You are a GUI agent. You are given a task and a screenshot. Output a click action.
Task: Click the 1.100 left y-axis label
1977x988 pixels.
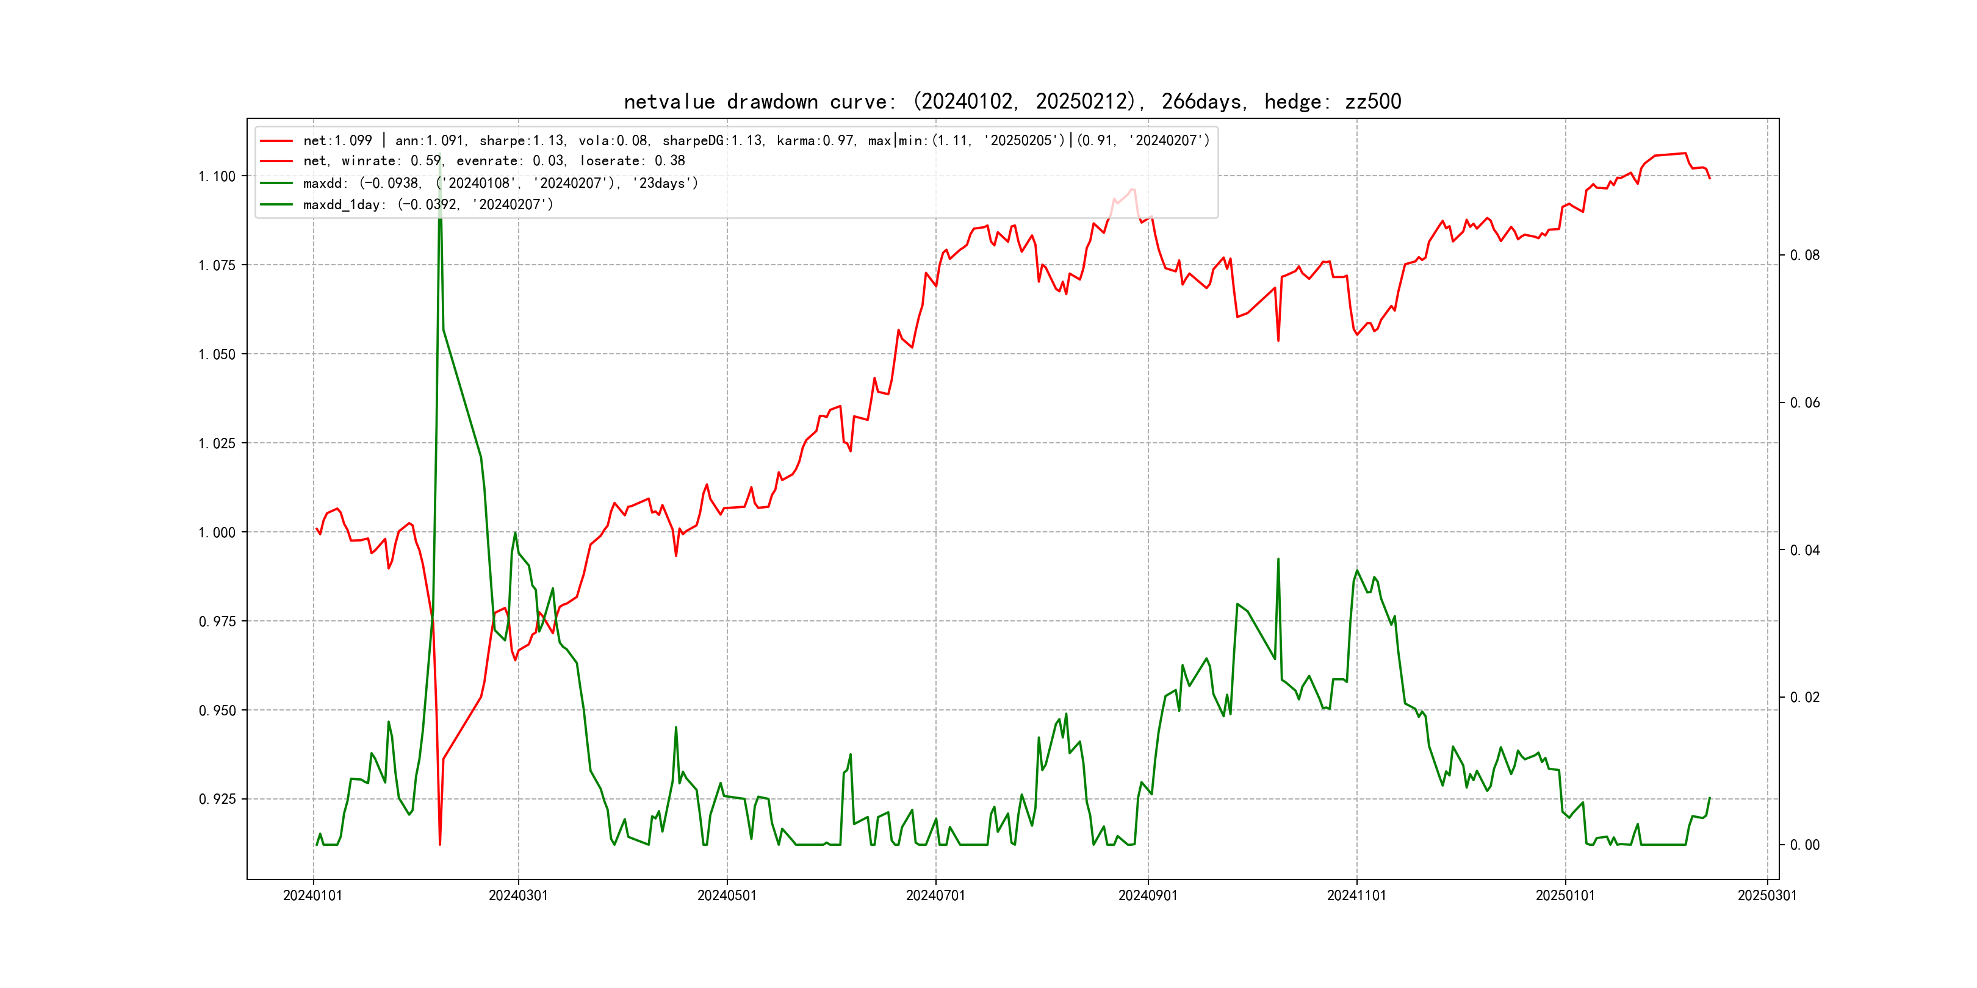(217, 176)
